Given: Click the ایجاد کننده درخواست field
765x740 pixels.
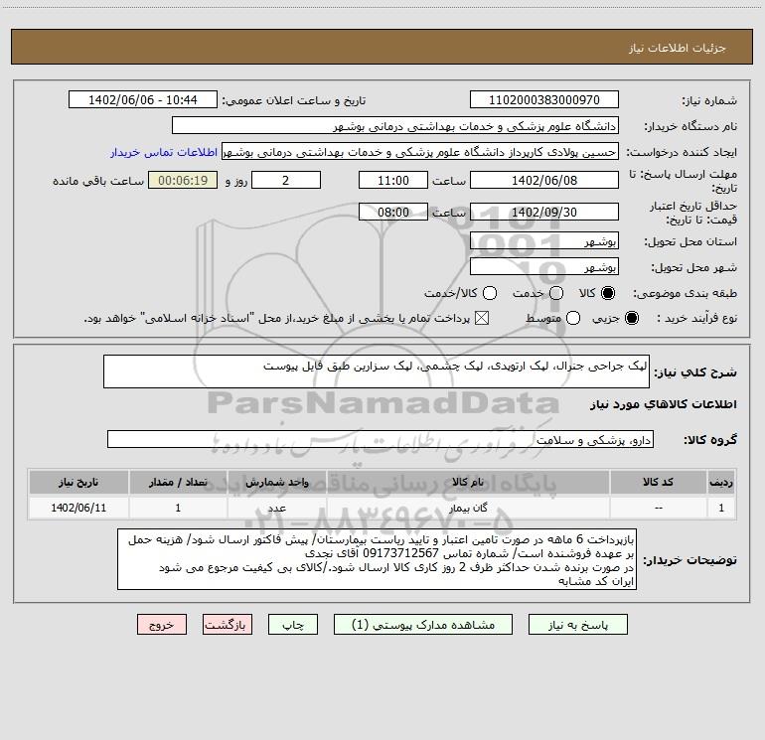Looking at the screenshot, I should point(420,151).
